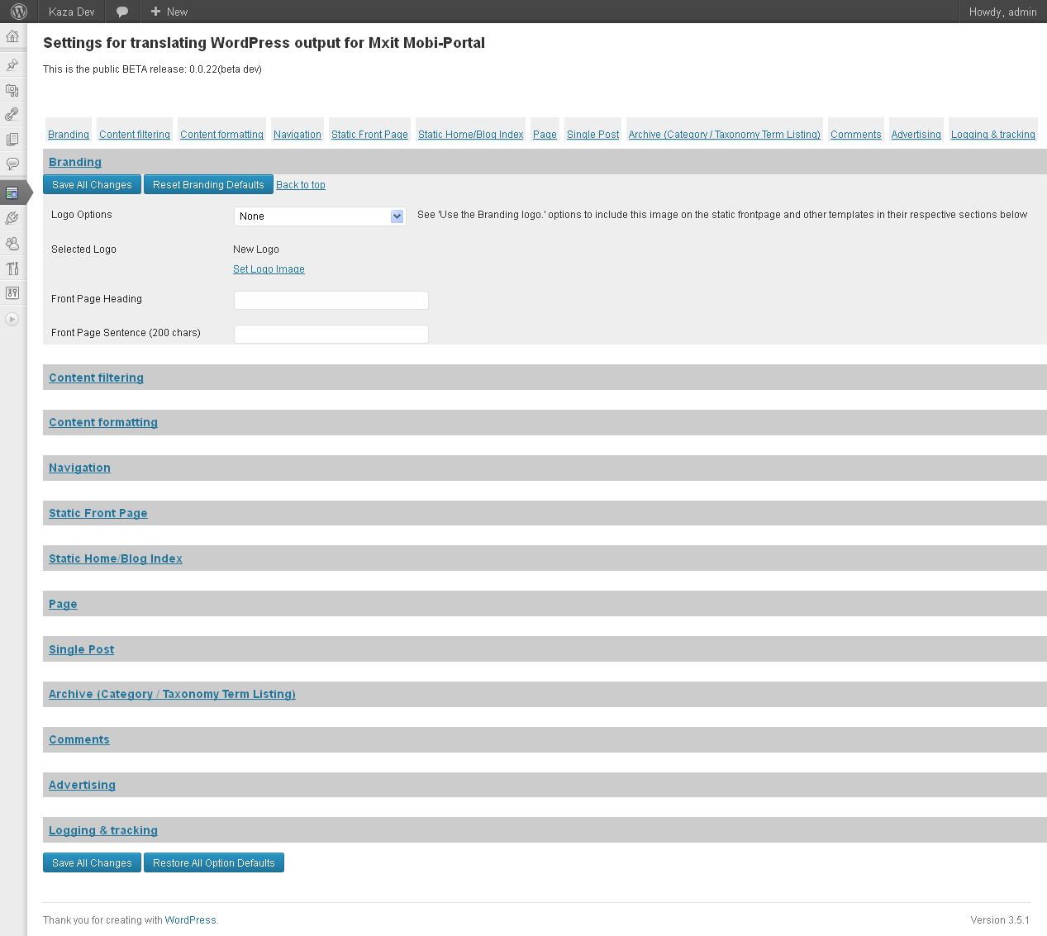The width and height of the screenshot is (1047, 936).
Task: Collapse the Branding section header
Action: click(x=75, y=162)
